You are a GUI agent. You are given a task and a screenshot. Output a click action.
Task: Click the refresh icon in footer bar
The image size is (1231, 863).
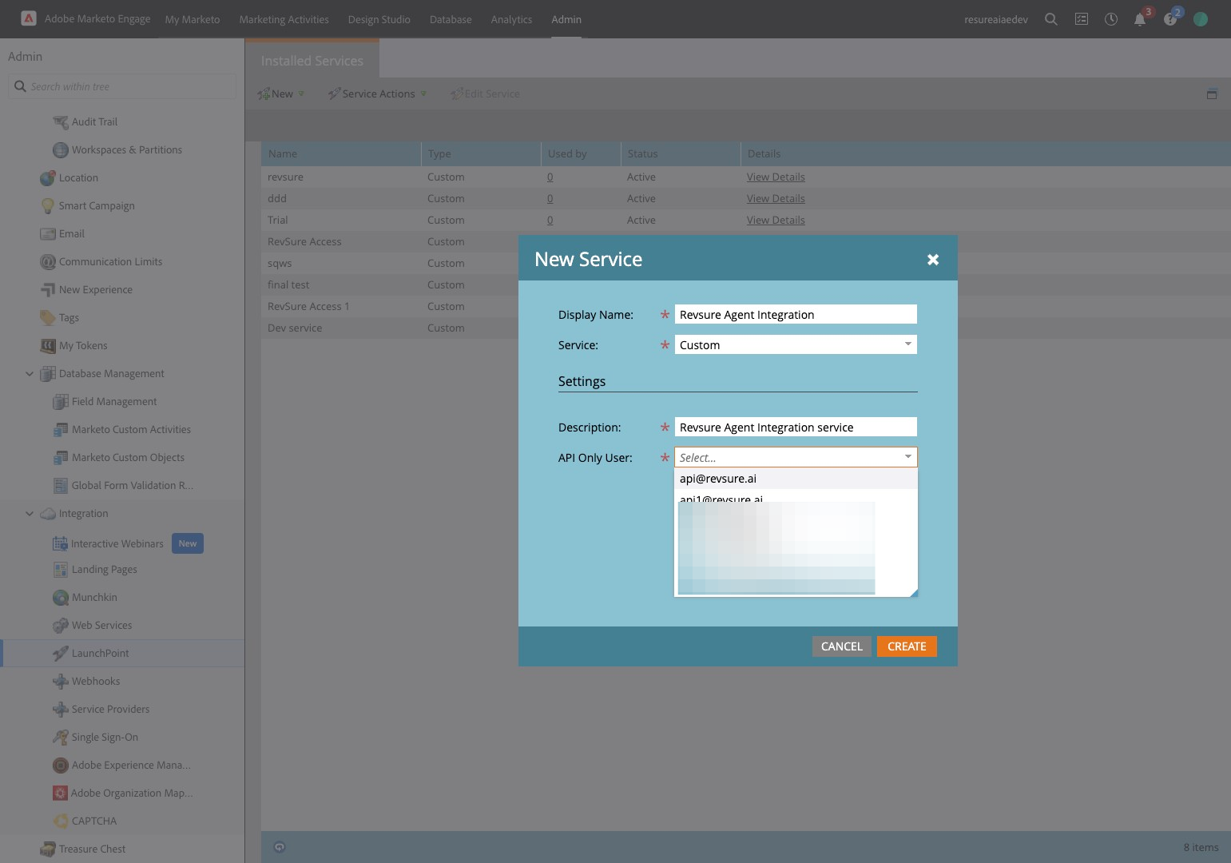point(280,847)
